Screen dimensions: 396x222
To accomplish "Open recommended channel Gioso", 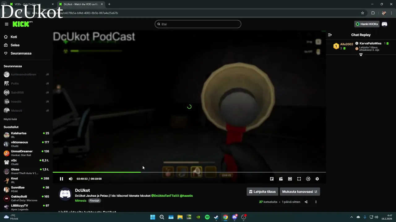I will click(x=26, y=171).
